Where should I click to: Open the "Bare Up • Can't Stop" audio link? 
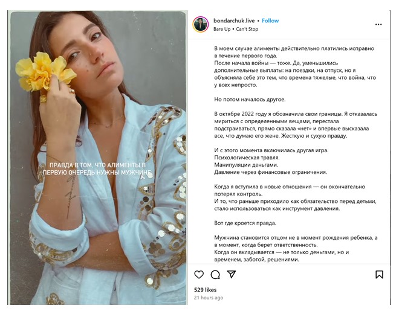pyautogui.click(x=236, y=28)
